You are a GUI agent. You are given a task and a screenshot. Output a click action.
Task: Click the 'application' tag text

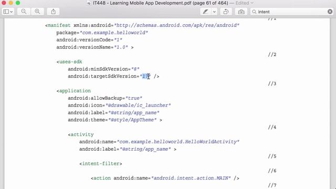click(x=75, y=91)
